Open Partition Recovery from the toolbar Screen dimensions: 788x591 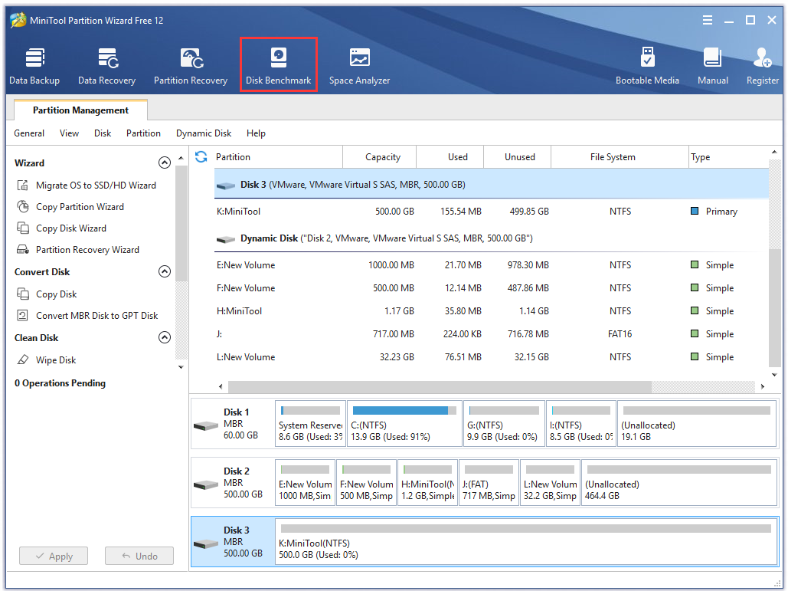[x=190, y=64]
